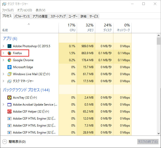
Task: Switch to the 詳細 tab
Action: pos(83,16)
